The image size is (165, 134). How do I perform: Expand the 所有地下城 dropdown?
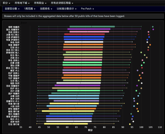click(22, 3)
